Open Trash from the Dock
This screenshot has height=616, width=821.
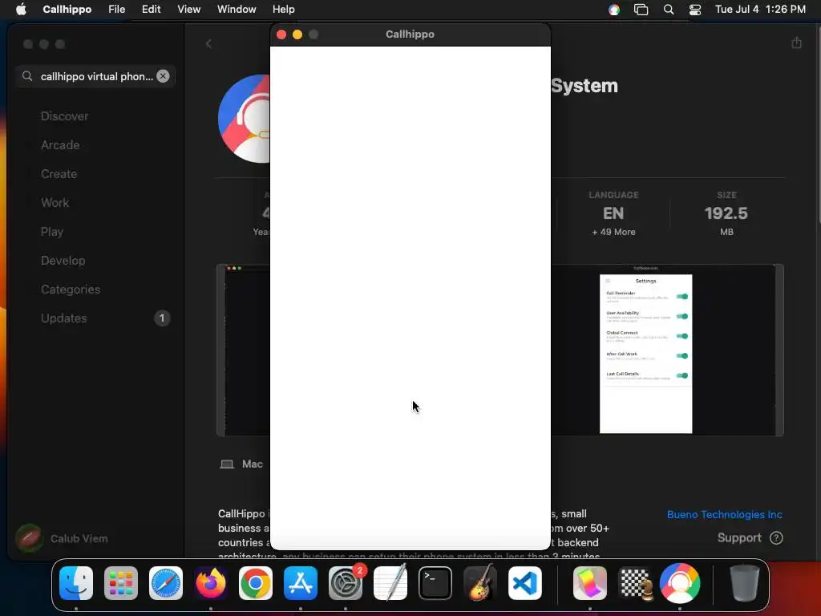[744, 583]
